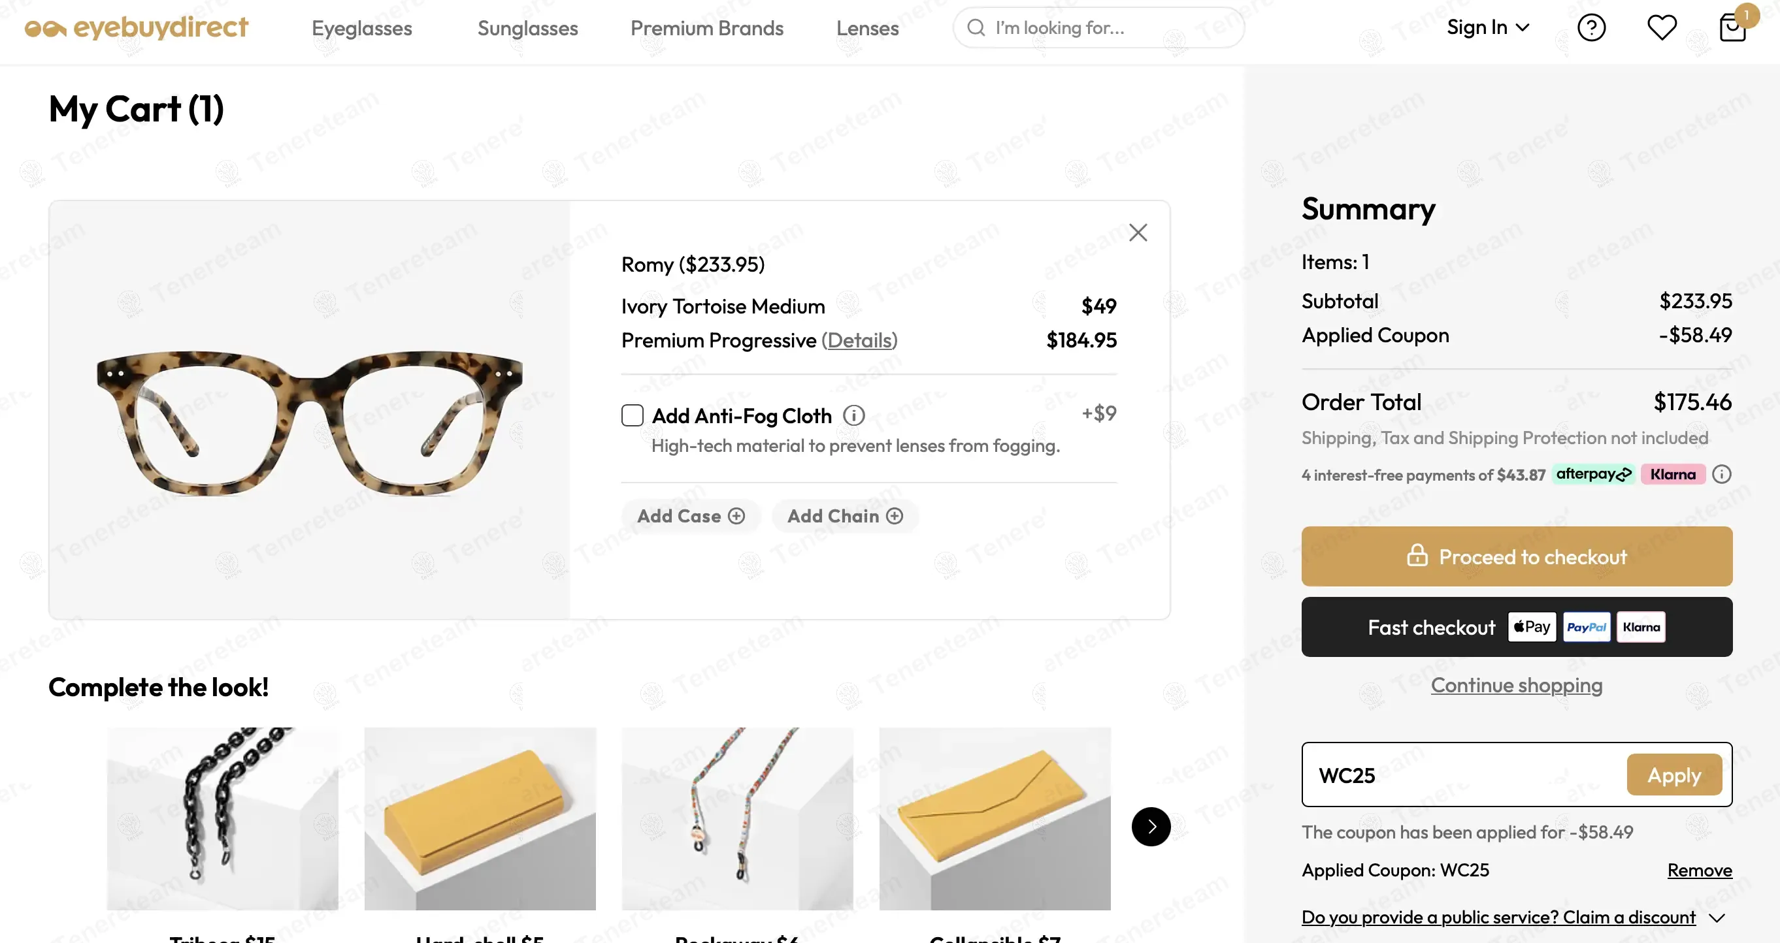Screen dimensions: 1780x943
Task: Open the Eyeglasses menu
Action: pyautogui.click(x=361, y=28)
